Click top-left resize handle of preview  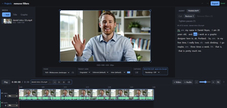pyautogui.click(x=60, y=10)
